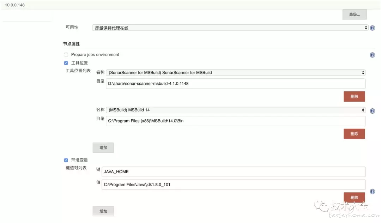
Task: Click the sonar-scanner-msbuild directory field
Action: pyautogui.click(x=235, y=84)
